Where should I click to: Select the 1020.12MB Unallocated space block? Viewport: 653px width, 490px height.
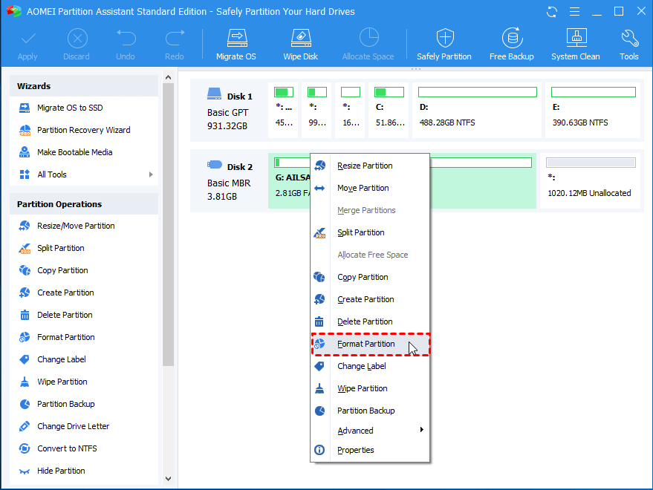point(590,181)
